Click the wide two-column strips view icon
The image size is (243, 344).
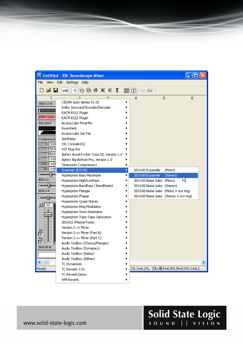[134, 90]
